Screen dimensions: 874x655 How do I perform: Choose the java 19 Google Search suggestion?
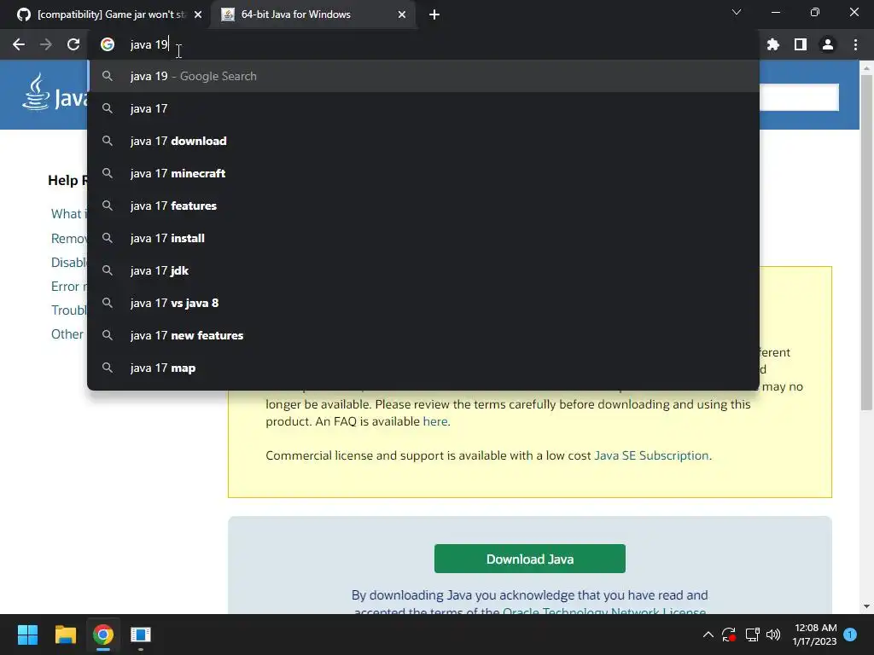[x=423, y=76]
